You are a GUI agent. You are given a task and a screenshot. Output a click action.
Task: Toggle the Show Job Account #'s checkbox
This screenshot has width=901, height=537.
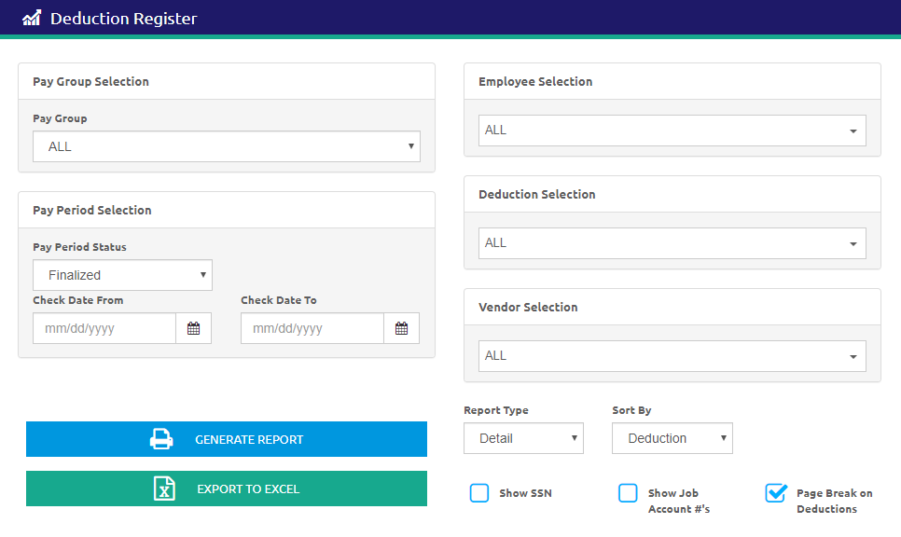[628, 493]
